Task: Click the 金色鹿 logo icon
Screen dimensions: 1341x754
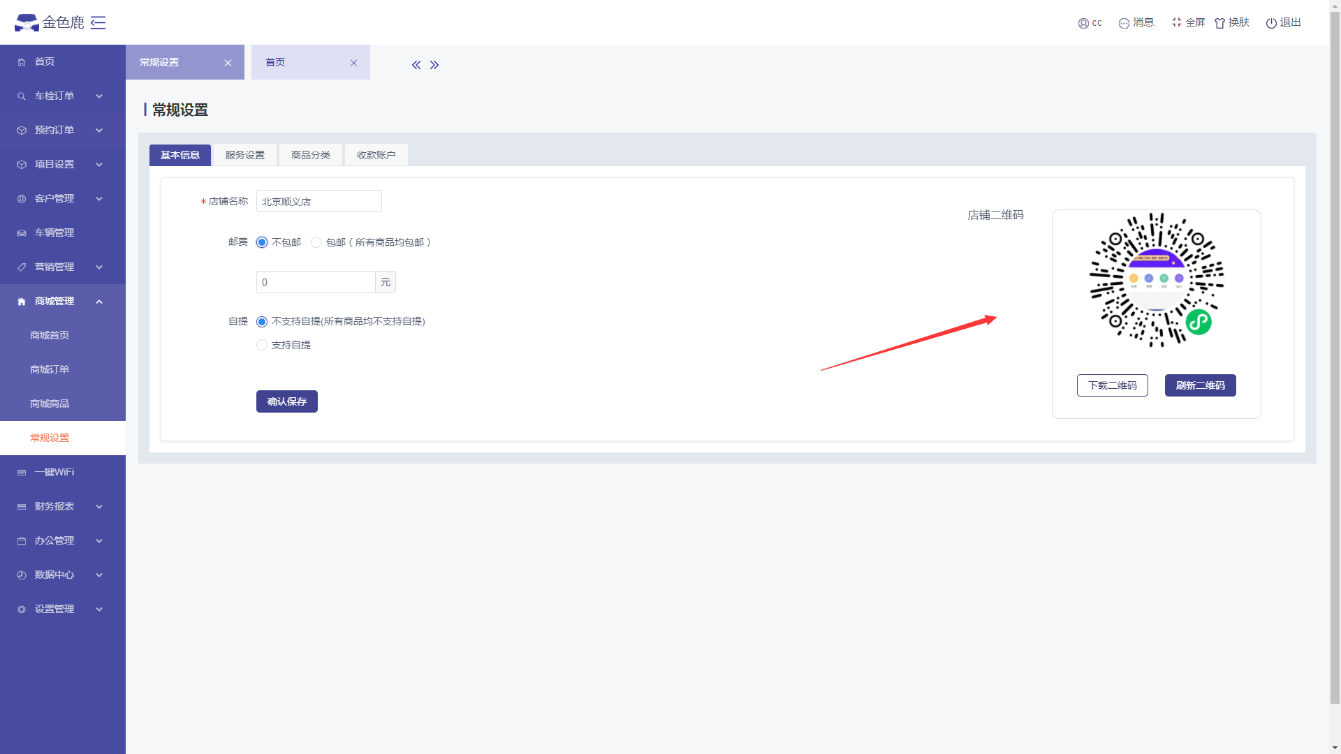Action: coord(27,22)
